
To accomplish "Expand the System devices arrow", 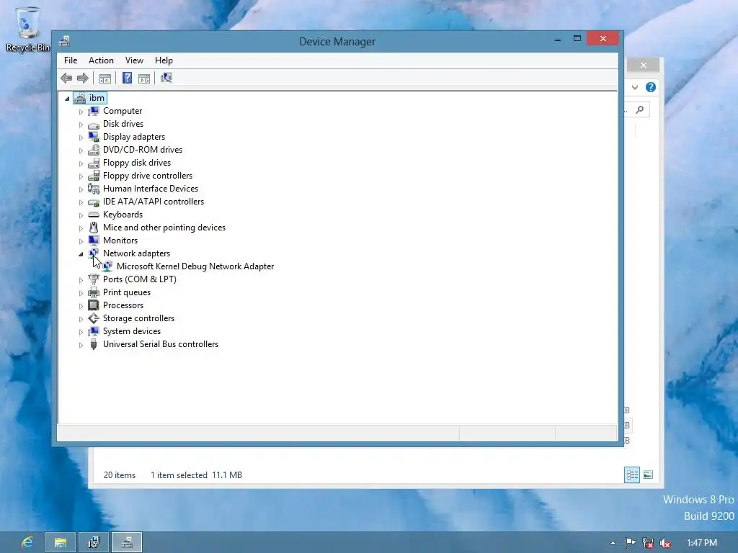I will coord(81,331).
